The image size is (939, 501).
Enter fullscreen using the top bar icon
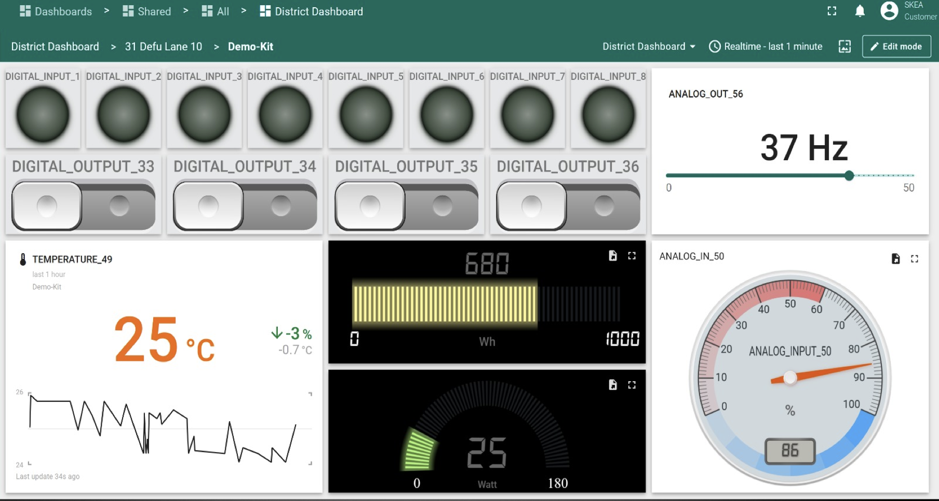[x=832, y=11]
